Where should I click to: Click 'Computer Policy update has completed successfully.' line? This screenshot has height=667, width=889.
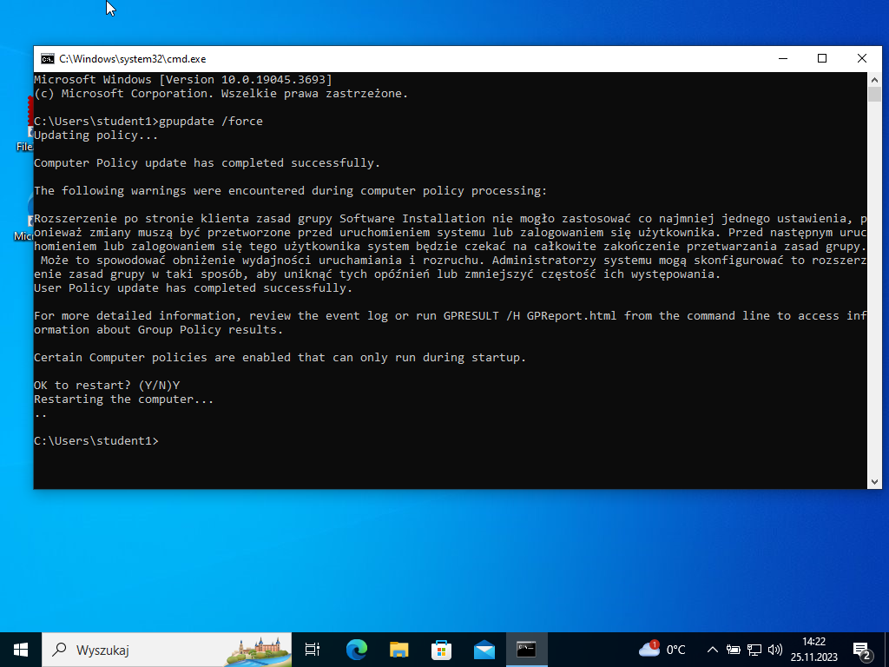[207, 162]
